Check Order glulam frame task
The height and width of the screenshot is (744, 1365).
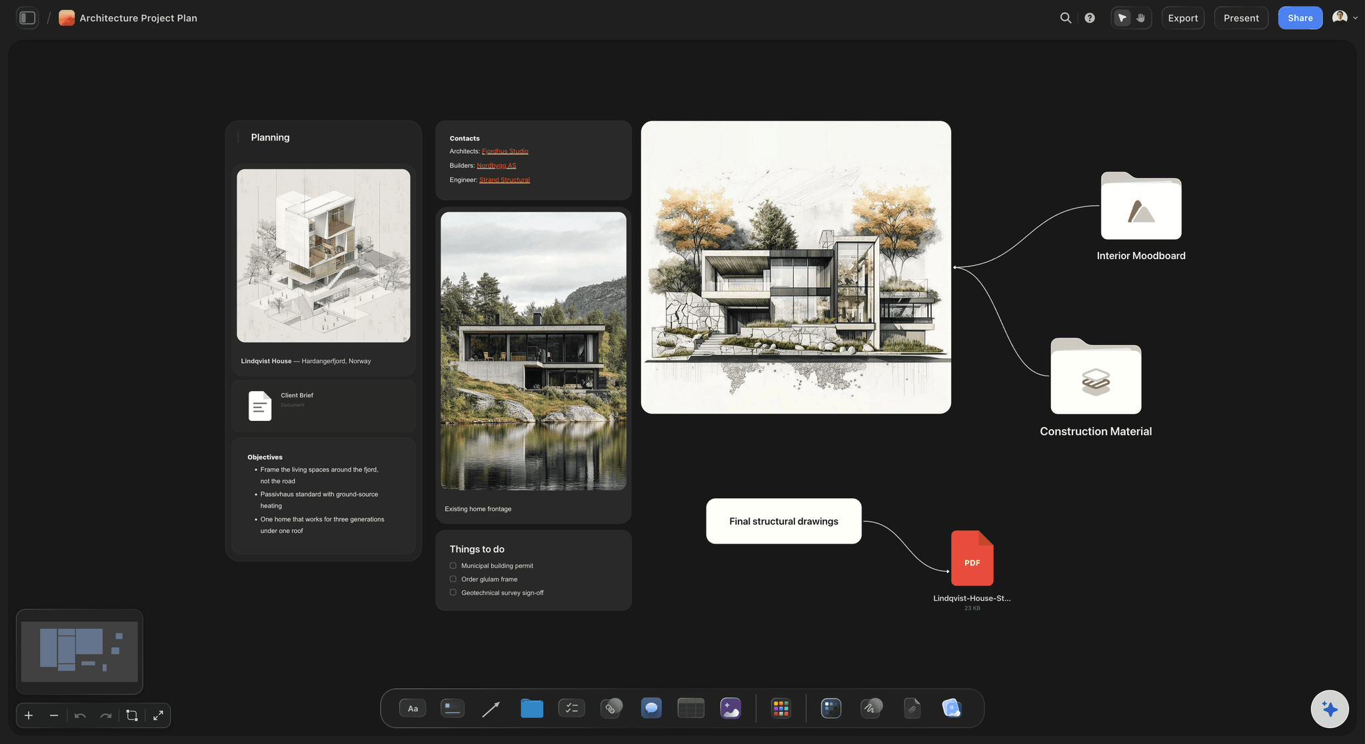pyautogui.click(x=453, y=579)
